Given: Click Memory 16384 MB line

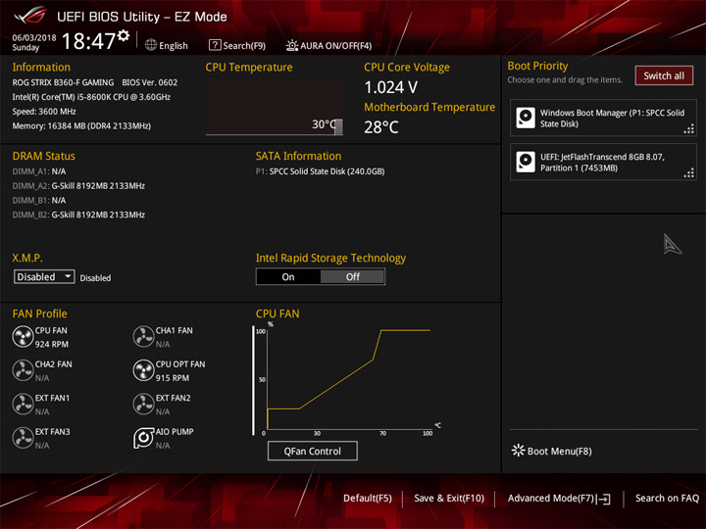Looking at the screenshot, I should 81,126.
